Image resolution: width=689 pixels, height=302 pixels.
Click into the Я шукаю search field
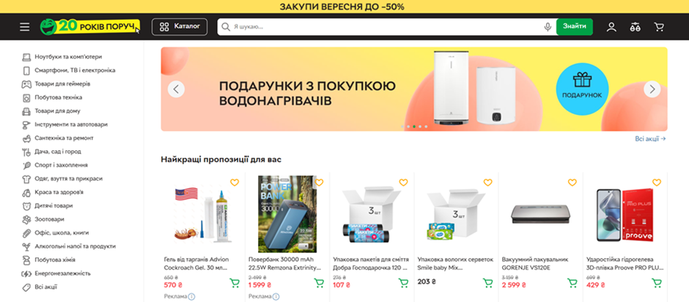(387, 27)
